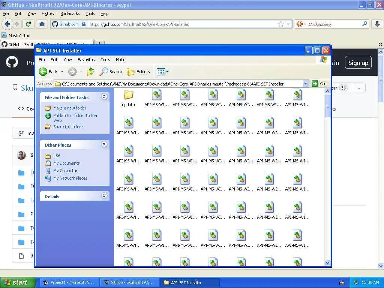Viewport: 384px width, 288px height.
Task: Click the Mypal page scrollbar up arrow
Action: 380,52
